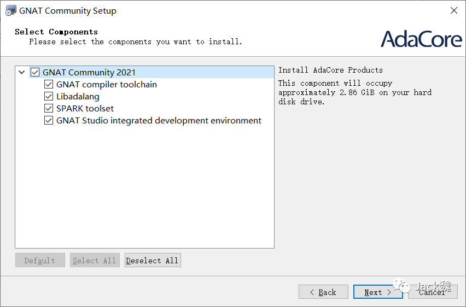Select the GNAT Community 2021 label

pos(89,72)
